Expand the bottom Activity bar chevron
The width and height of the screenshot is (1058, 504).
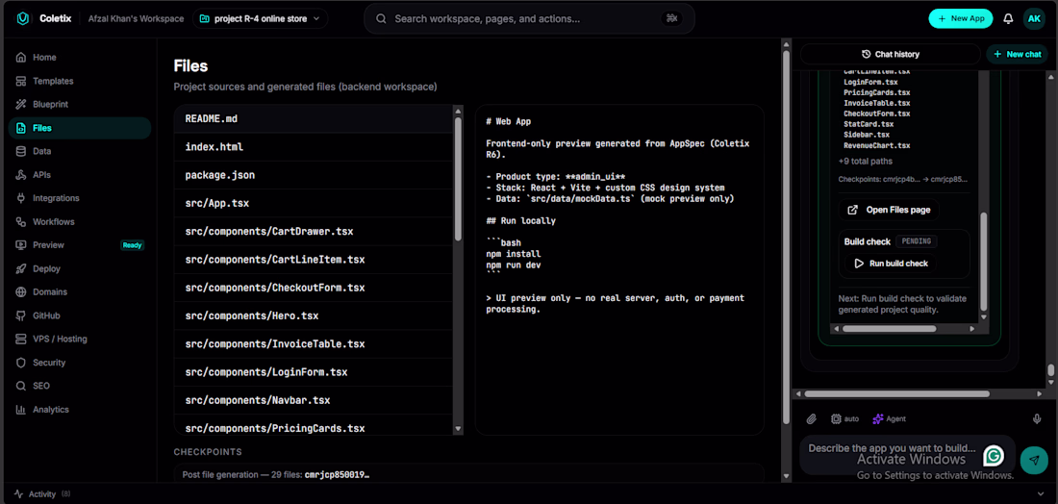coord(1041,493)
